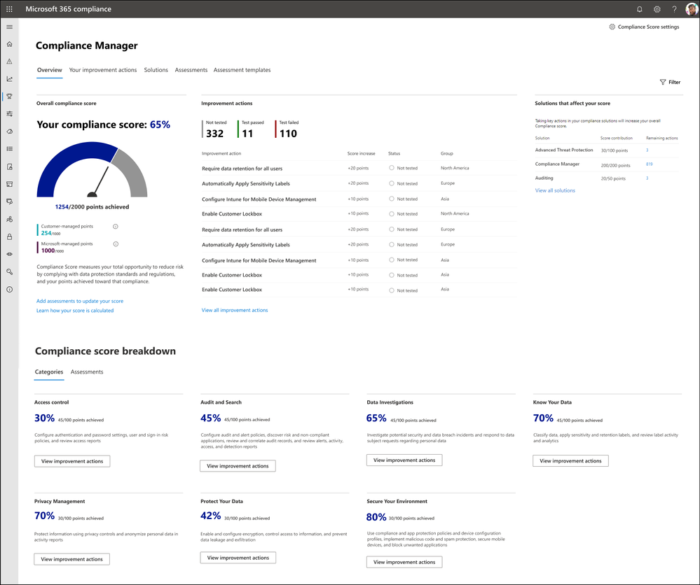Open the eye icon in the sidebar
Viewport: 700px width, 585px height.
pos(9,254)
